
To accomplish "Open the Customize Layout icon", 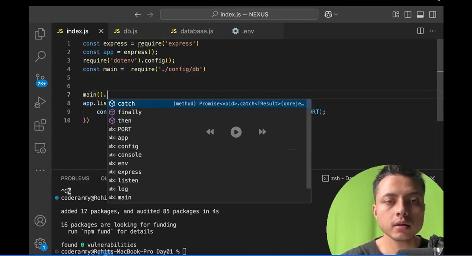I will [x=396, y=15].
